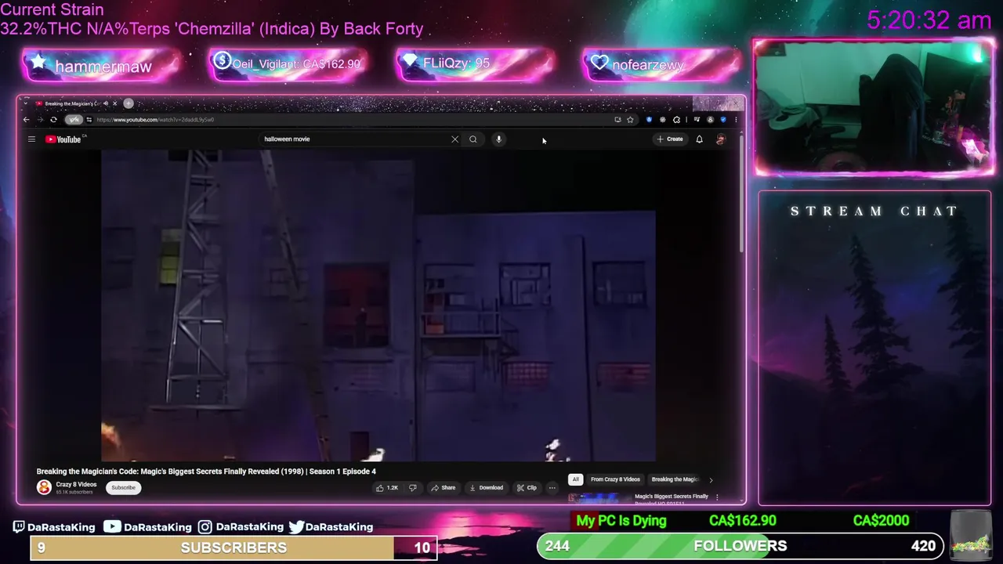Screen dimensions: 1003x564
Task: Run search with the magnifier button
Action: (473, 139)
